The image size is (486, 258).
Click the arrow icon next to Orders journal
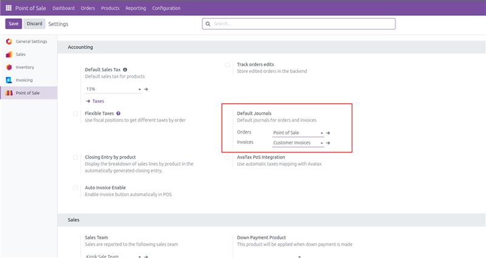tap(328, 133)
